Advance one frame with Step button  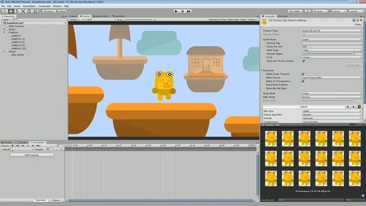coord(189,11)
